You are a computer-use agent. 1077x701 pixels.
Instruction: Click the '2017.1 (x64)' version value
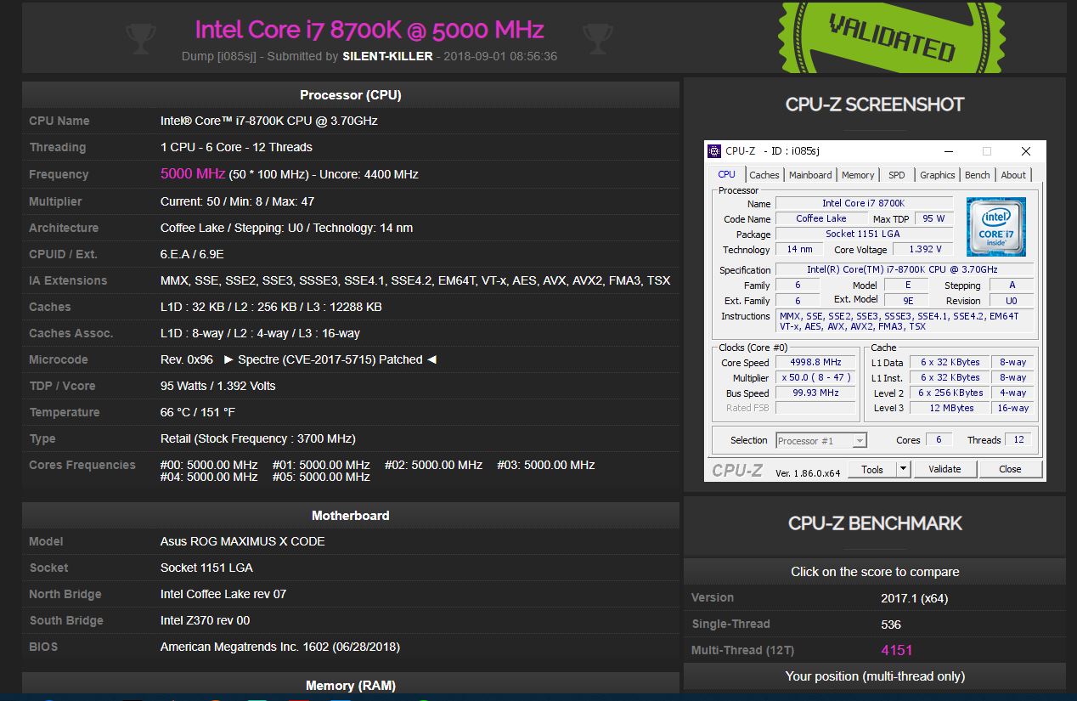pyautogui.click(x=915, y=597)
